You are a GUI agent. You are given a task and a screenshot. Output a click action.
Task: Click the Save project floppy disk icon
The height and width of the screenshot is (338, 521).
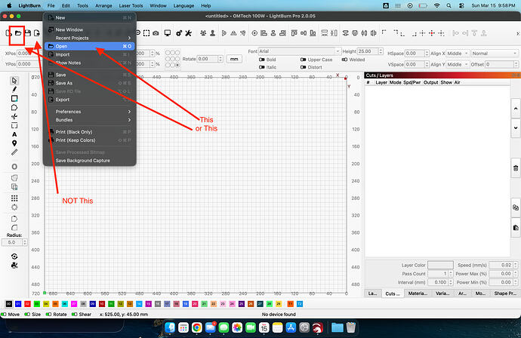click(x=28, y=33)
